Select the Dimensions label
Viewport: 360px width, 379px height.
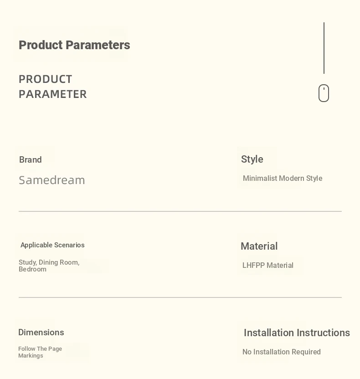point(41,333)
